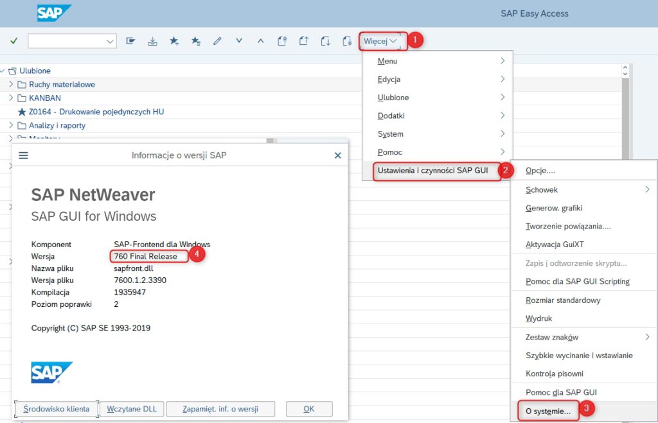
Task: Collapse the Ulubione favorites tree
Action: click(x=3, y=71)
